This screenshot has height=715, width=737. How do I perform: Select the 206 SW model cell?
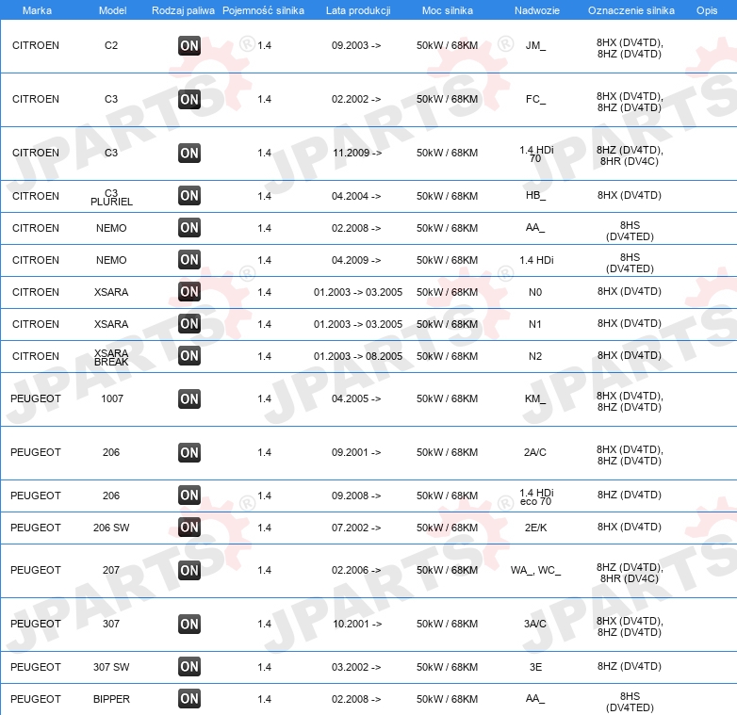click(x=111, y=528)
